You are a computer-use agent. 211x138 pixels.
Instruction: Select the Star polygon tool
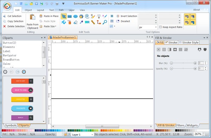click(x=81, y=17)
